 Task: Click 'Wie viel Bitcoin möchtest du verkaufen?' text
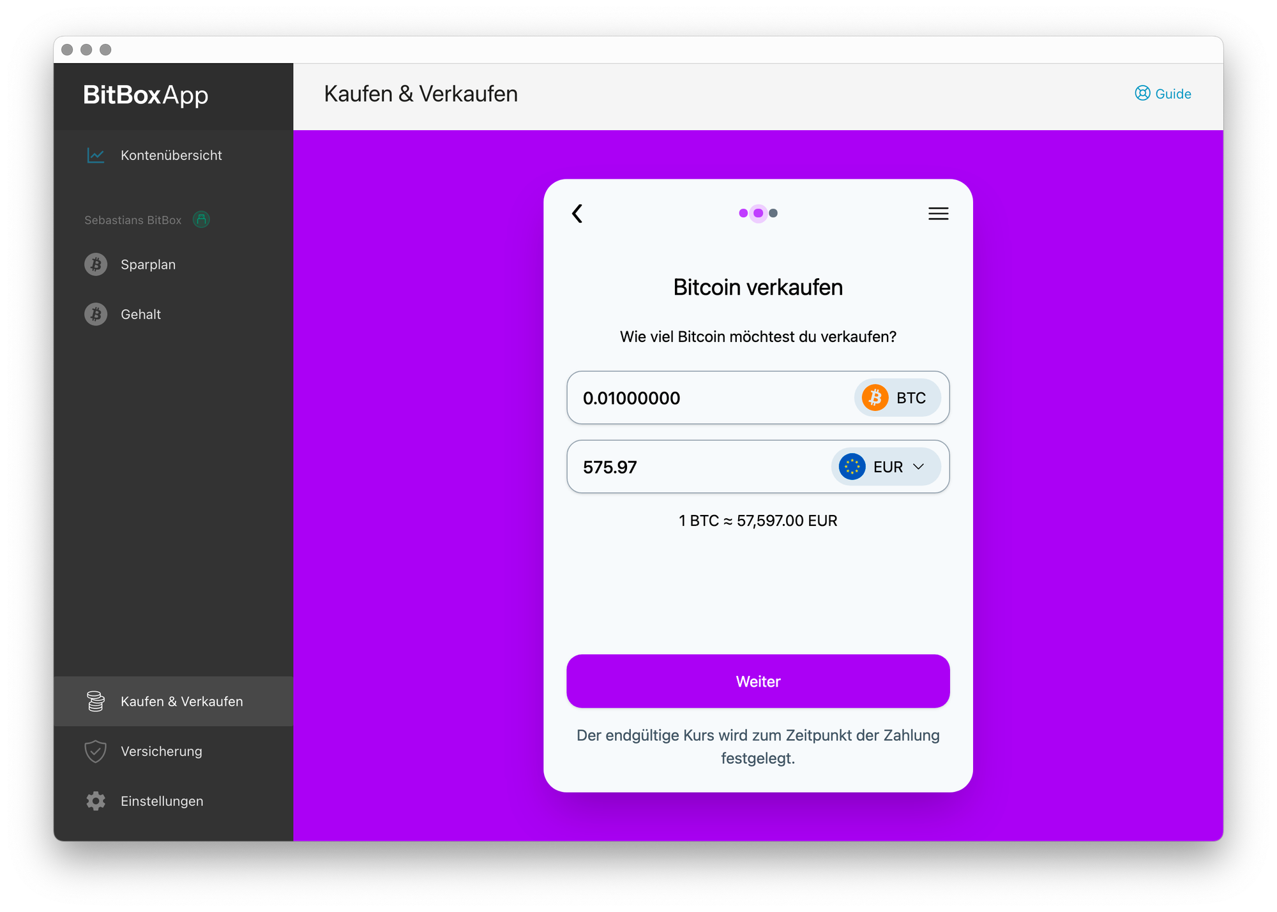pos(758,336)
